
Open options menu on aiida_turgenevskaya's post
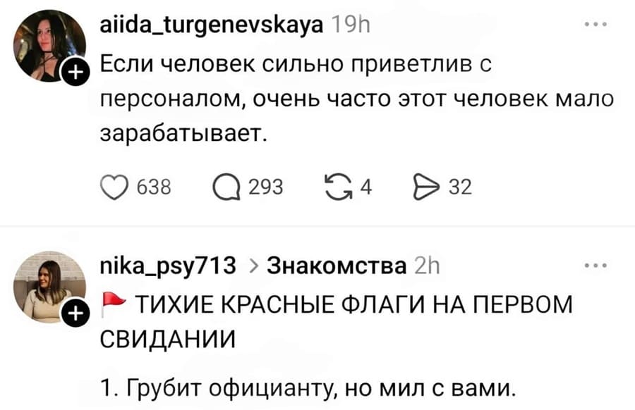pyautogui.click(x=597, y=23)
